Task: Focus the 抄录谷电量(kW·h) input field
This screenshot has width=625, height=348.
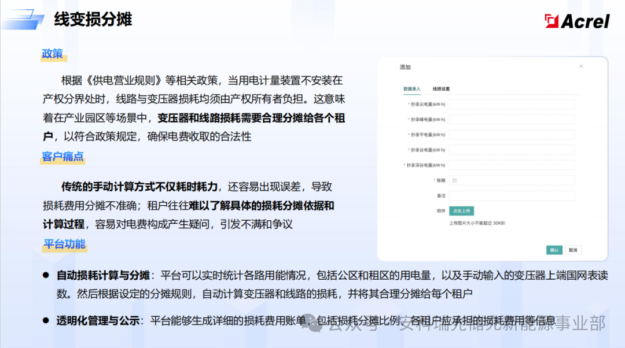Action: pos(512,150)
